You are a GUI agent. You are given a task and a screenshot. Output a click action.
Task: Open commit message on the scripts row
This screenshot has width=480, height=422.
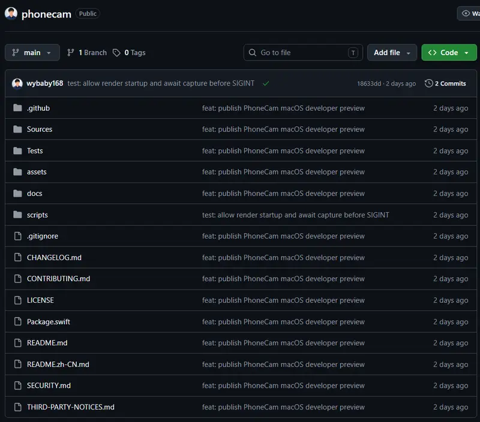pyautogui.click(x=295, y=215)
